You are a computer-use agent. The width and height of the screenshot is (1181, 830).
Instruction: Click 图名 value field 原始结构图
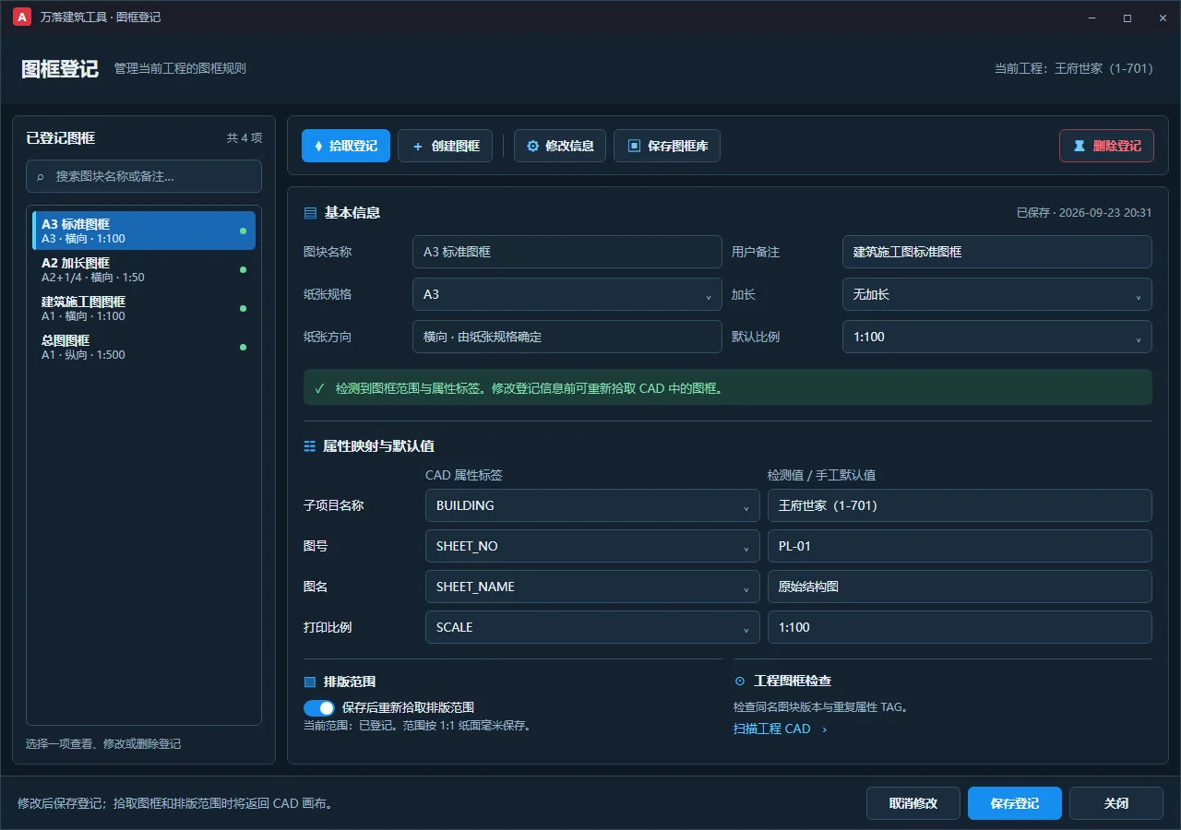click(x=960, y=587)
